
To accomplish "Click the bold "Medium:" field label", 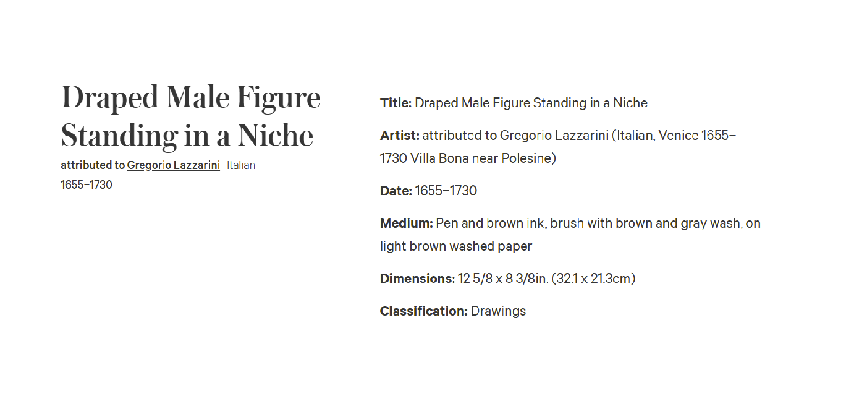I will (406, 224).
